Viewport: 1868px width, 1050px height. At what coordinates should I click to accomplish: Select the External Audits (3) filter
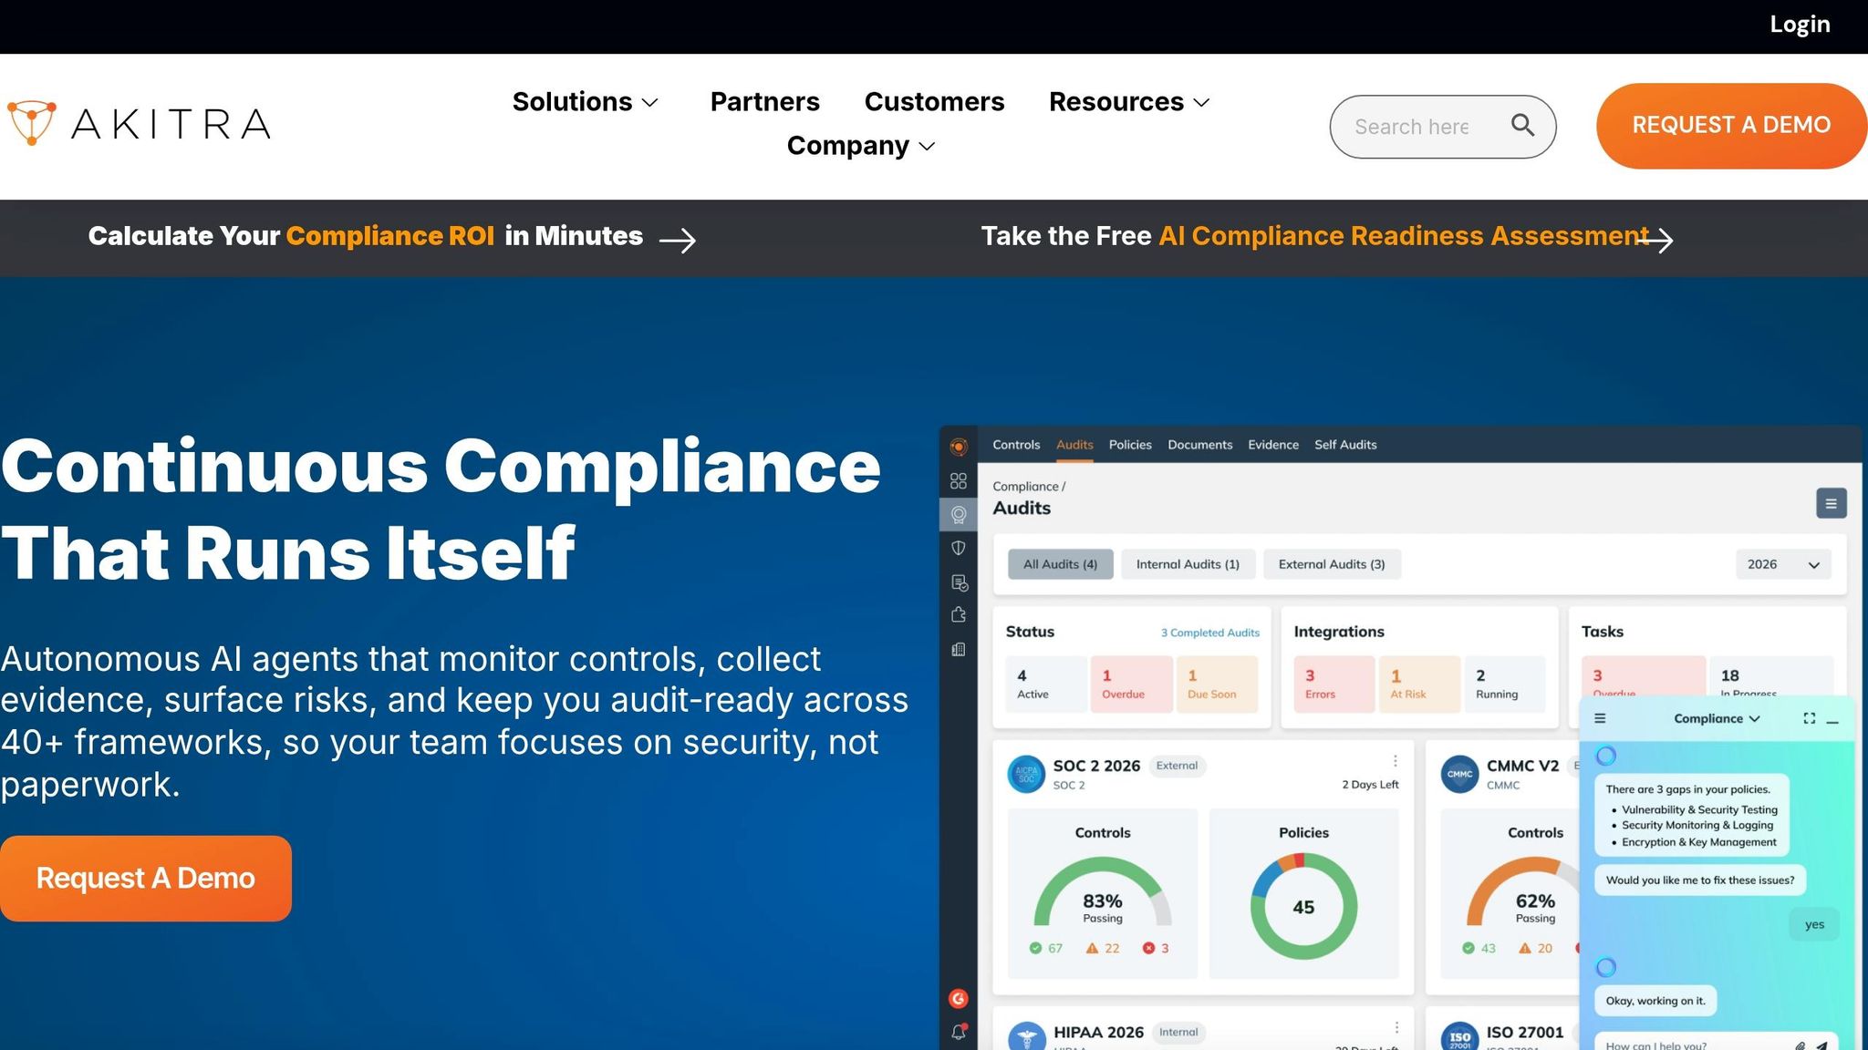pyautogui.click(x=1332, y=564)
